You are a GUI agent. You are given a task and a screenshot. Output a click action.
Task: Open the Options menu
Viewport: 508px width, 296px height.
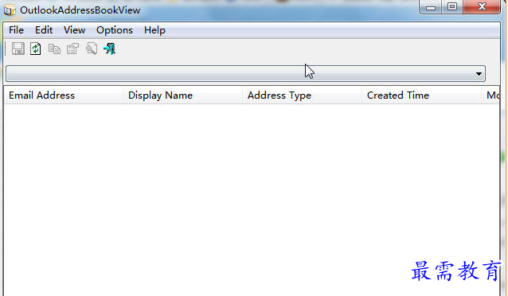[115, 30]
